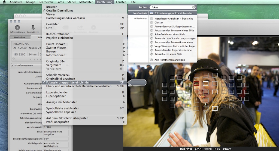Open the Apple menu
Screen dimensions: 279x151
(x=4, y=2)
